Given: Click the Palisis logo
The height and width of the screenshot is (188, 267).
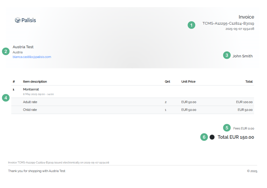Looking at the screenshot, I should (25, 20).
